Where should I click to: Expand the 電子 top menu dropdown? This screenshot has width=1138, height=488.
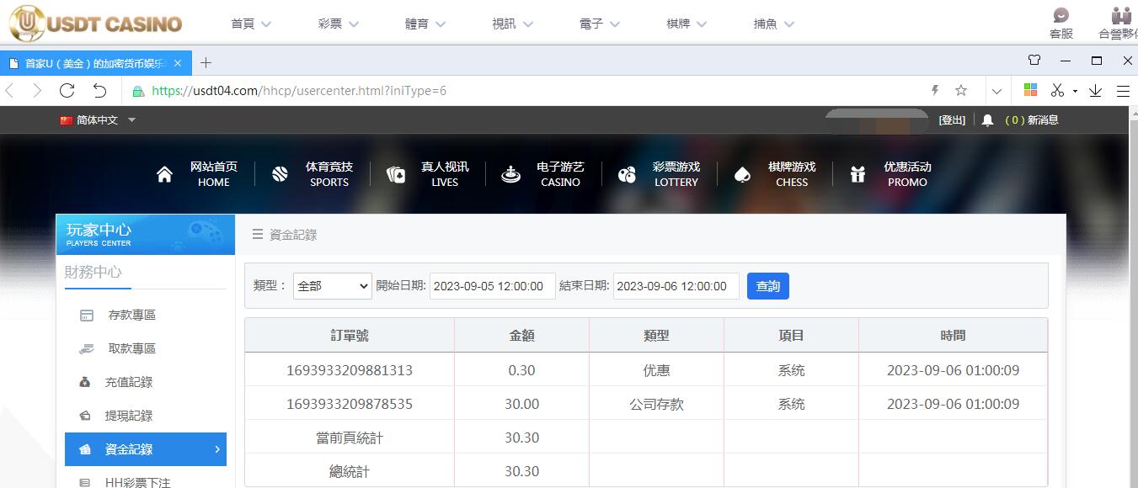click(600, 24)
